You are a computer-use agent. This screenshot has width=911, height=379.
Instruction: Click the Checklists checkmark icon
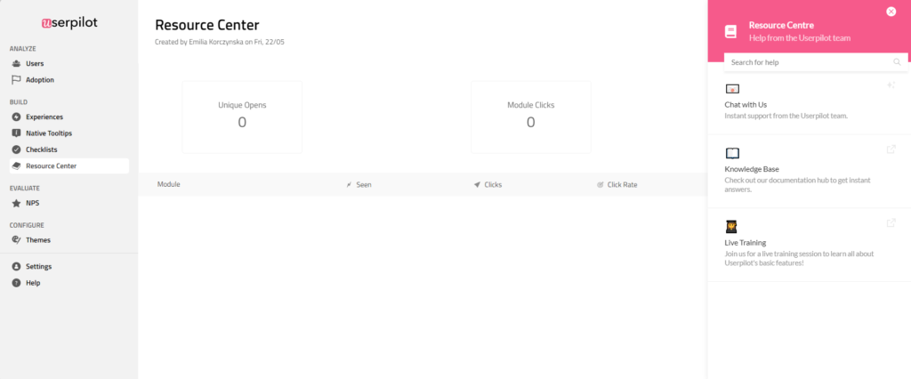(16, 149)
